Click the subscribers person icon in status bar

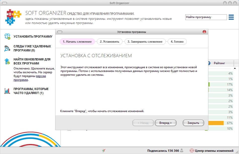pos(182,150)
